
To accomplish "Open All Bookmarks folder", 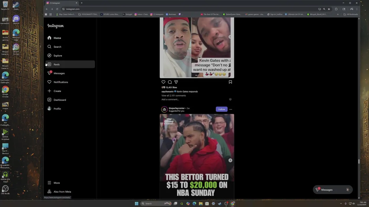I will pos(351,14).
